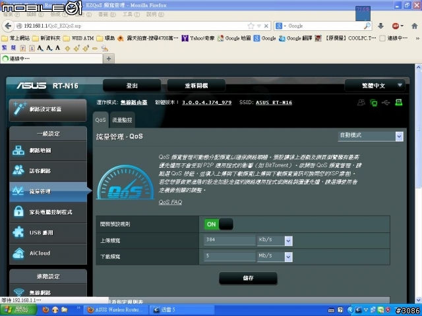
Task: Open the parental control lock icon
Action: pyautogui.click(x=18, y=212)
